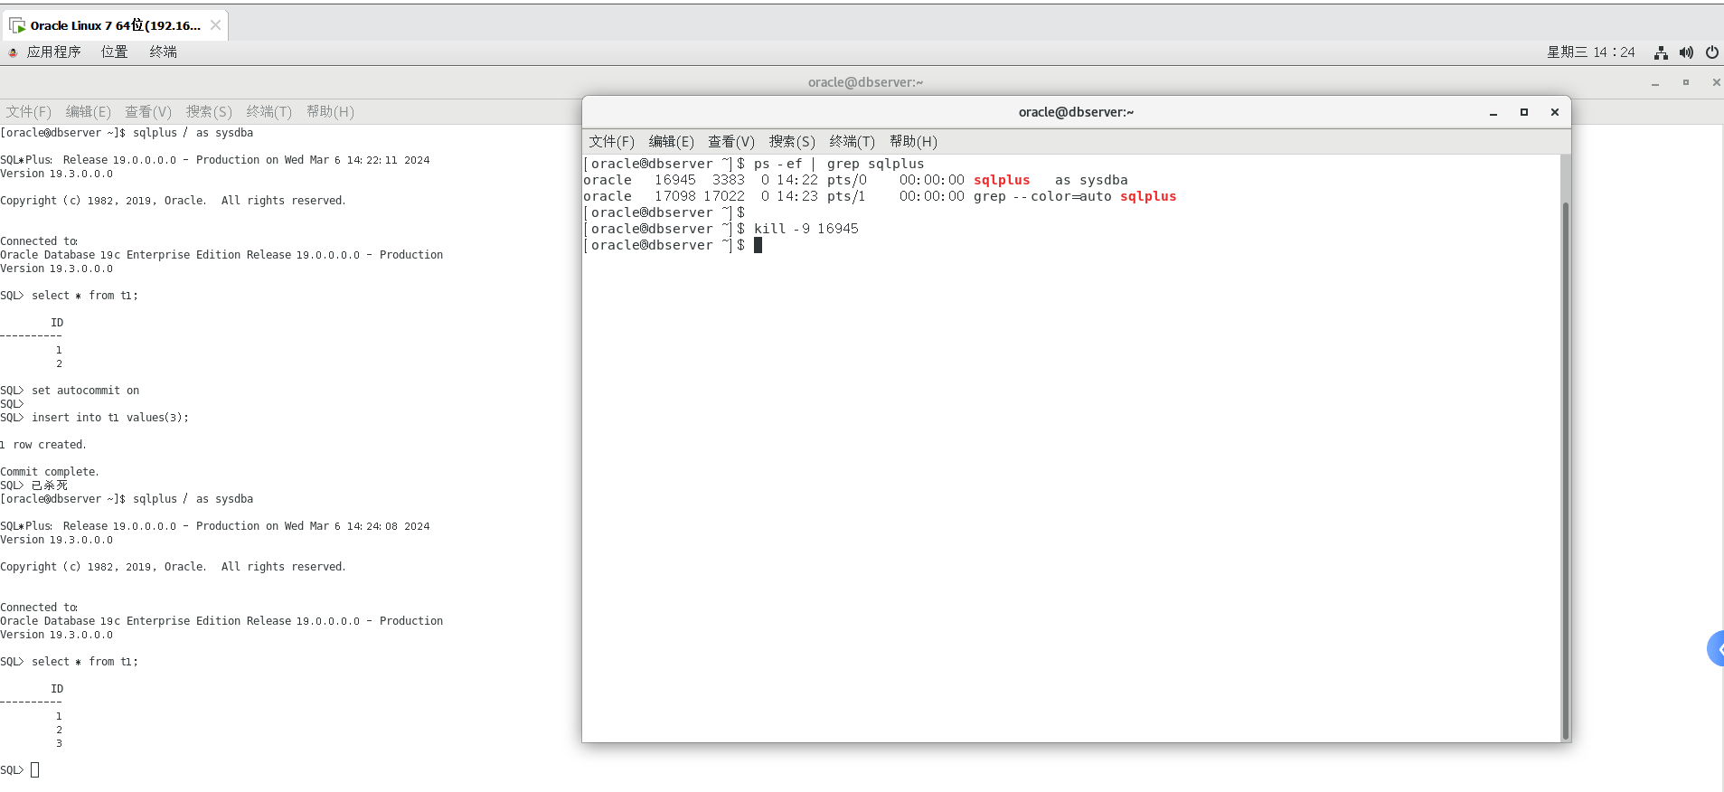The height and width of the screenshot is (792, 1724).
Task: Click '1 row created.' message
Action: (x=43, y=445)
